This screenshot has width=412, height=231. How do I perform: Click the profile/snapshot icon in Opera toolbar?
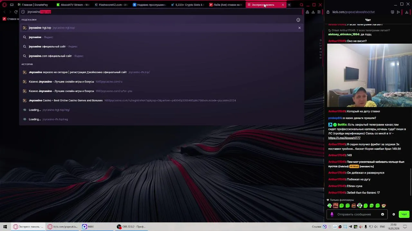307,12
